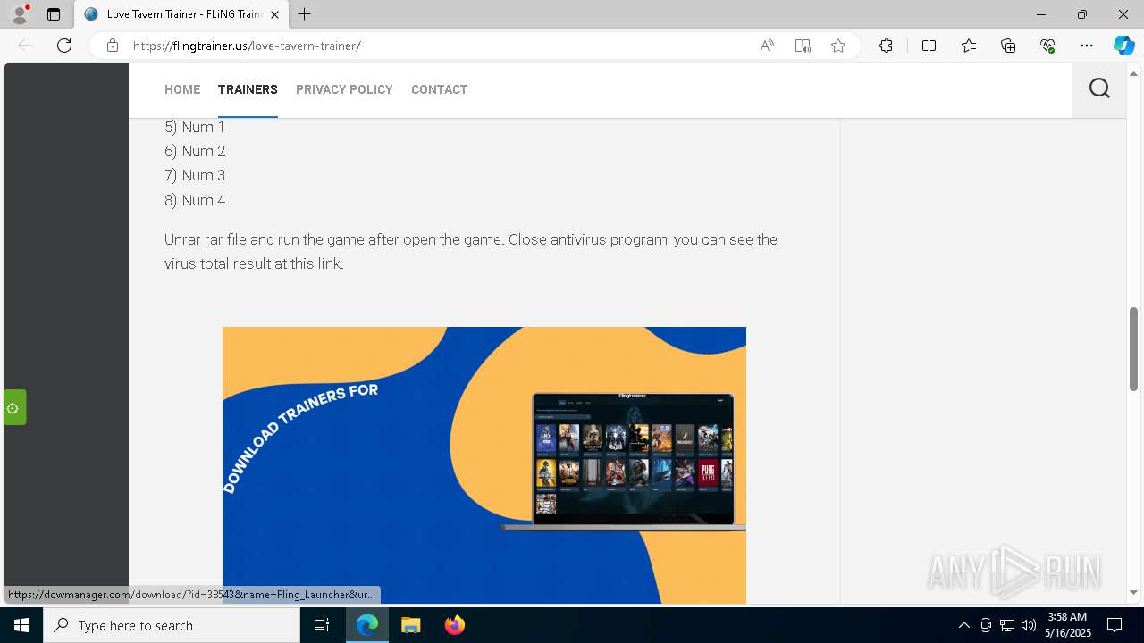Open Collections icon
The image size is (1144, 643).
click(1008, 46)
